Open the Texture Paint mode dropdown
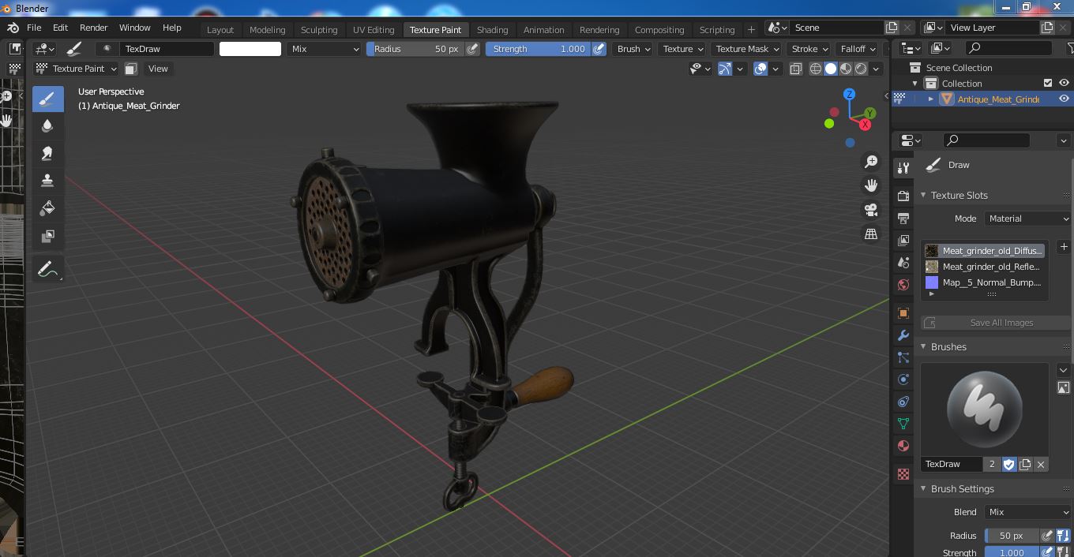 77,69
